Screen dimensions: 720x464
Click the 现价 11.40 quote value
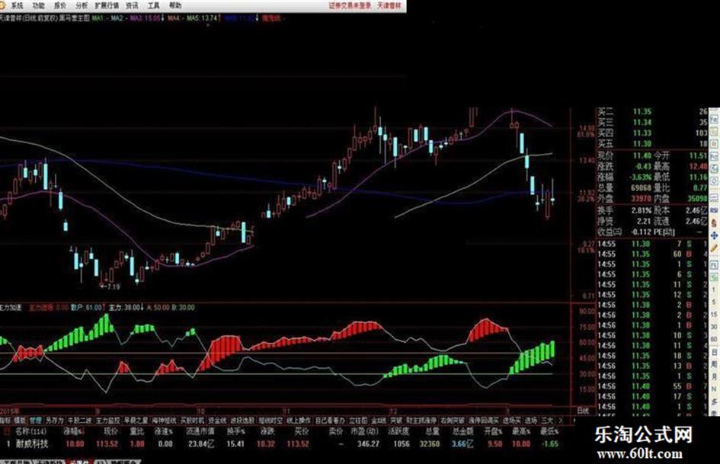(x=642, y=155)
